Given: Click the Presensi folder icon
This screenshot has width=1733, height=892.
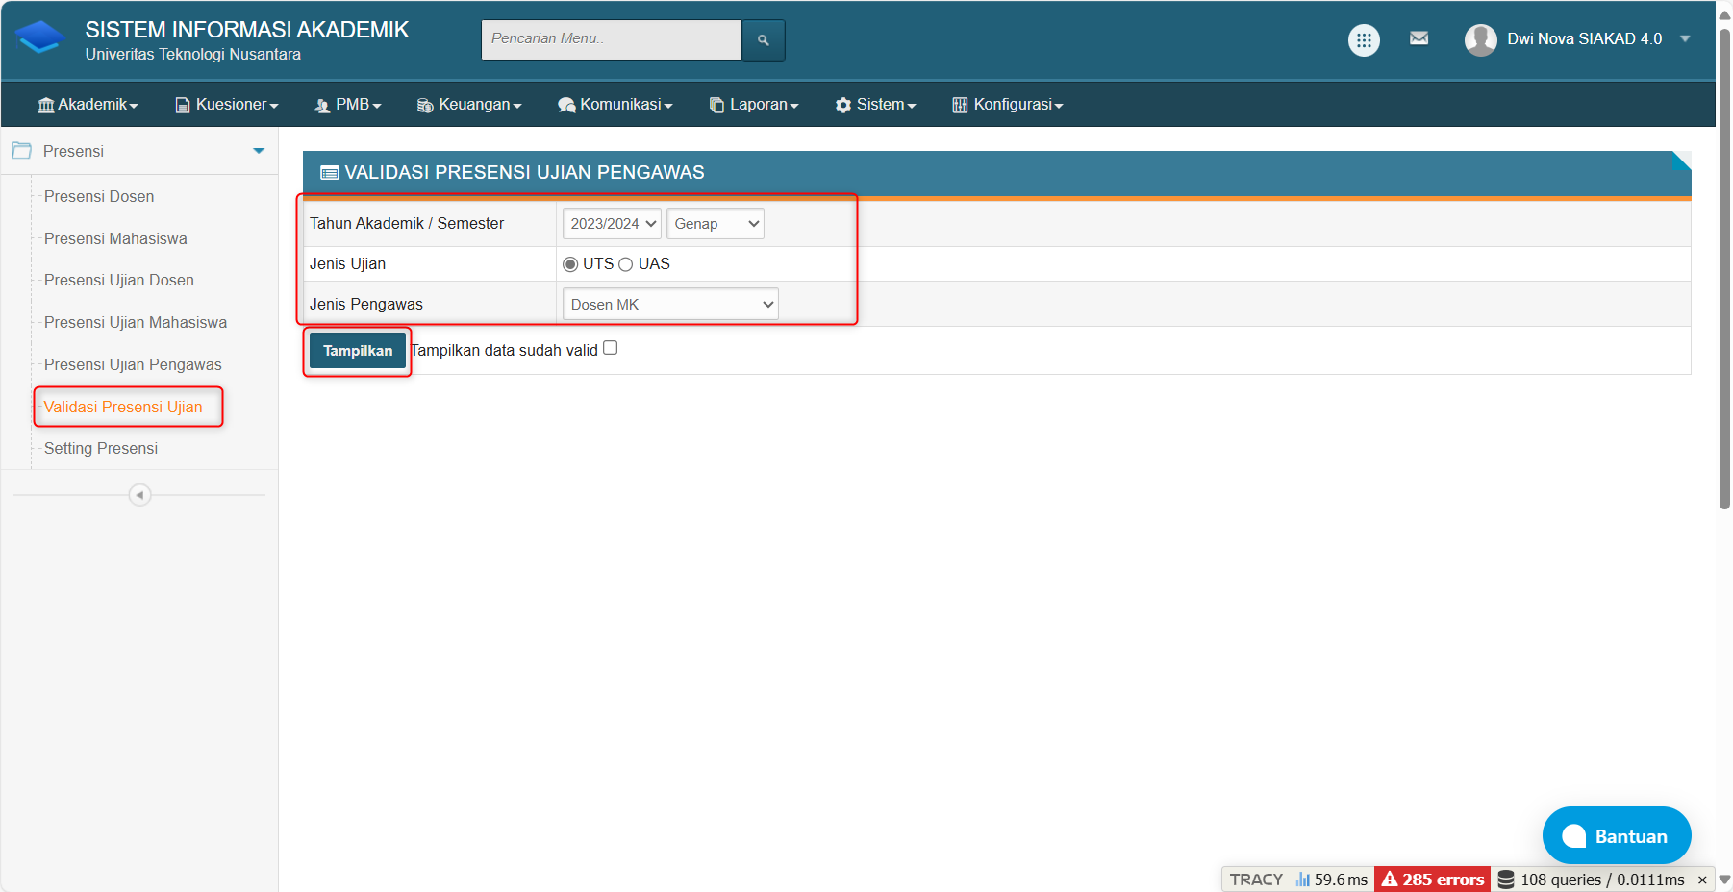Looking at the screenshot, I should [x=21, y=151].
